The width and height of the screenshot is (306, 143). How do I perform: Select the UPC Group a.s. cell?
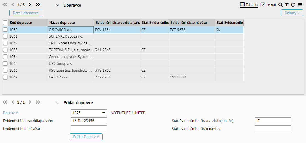click(x=71, y=64)
